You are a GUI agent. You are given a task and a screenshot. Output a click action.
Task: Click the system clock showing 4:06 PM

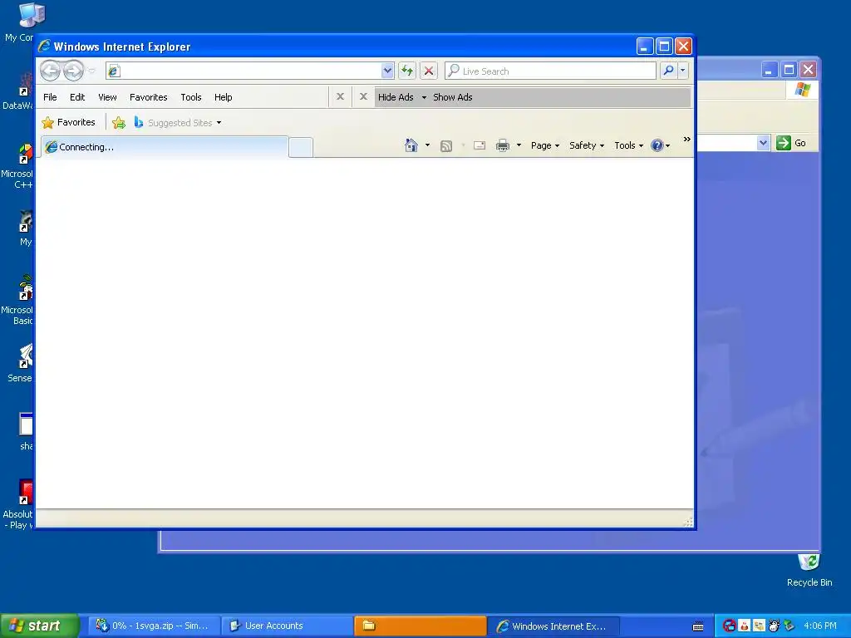[820, 626]
